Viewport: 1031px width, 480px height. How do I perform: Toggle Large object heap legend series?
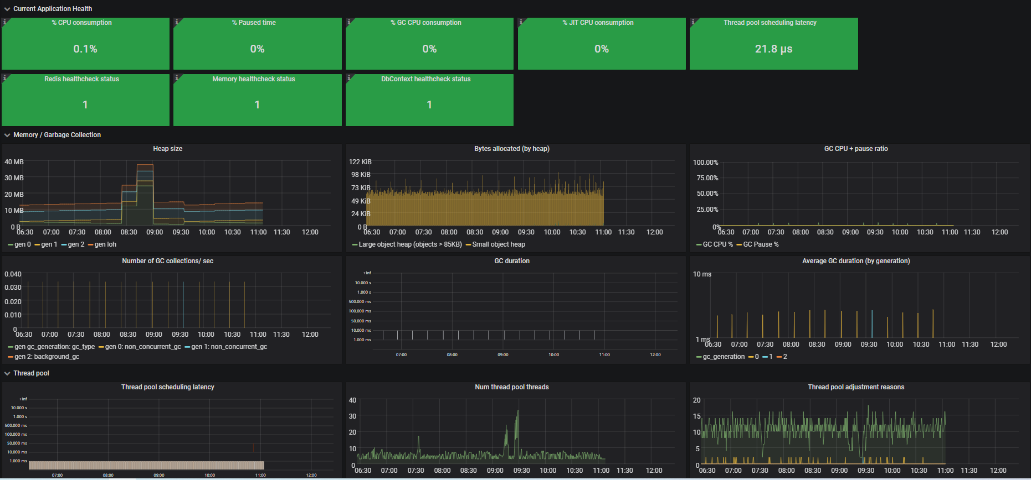(x=410, y=244)
